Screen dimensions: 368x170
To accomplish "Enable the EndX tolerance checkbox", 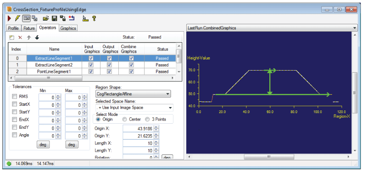I will tap(15, 120).
